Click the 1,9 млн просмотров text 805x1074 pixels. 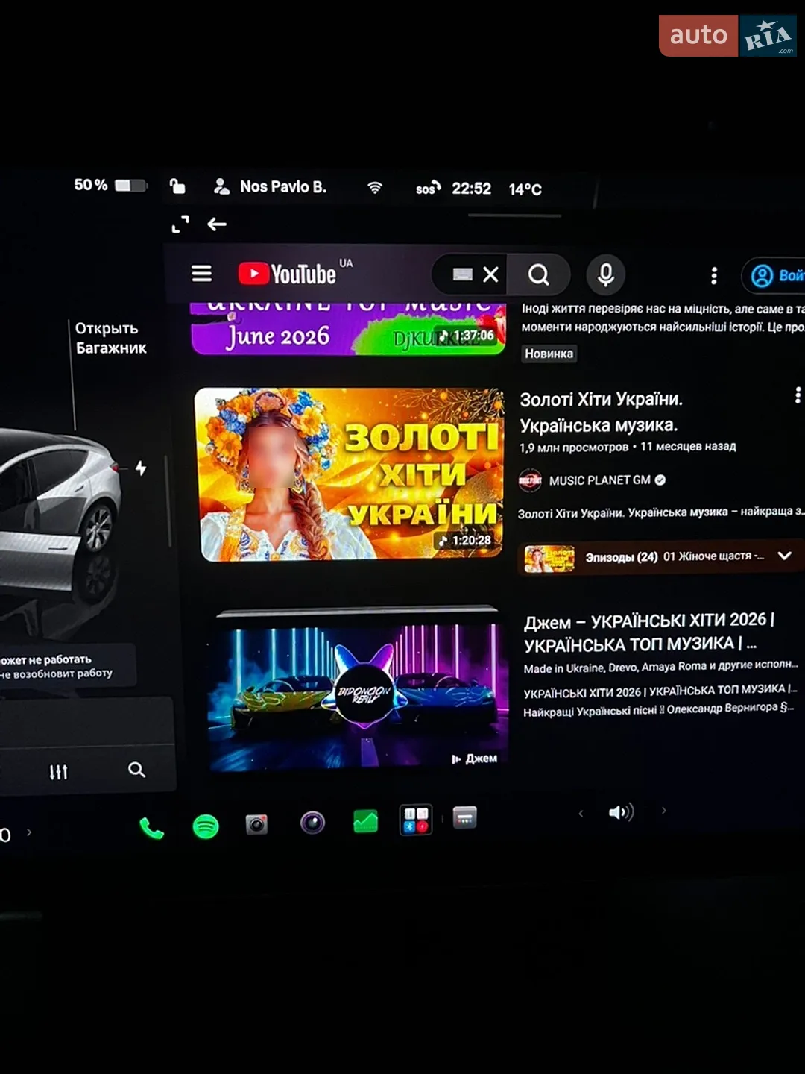[574, 447]
